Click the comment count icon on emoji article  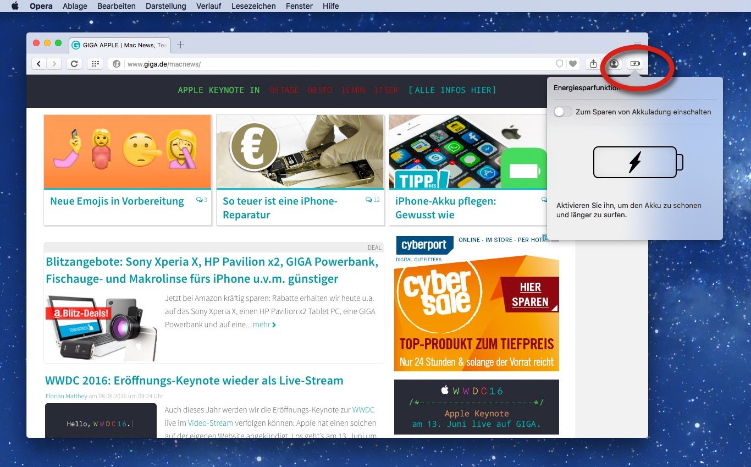[x=201, y=200]
